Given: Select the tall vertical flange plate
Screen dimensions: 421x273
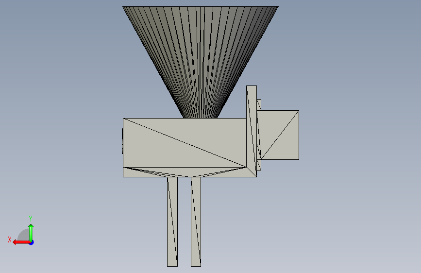Looking at the screenshot, I should [x=252, y=131].
